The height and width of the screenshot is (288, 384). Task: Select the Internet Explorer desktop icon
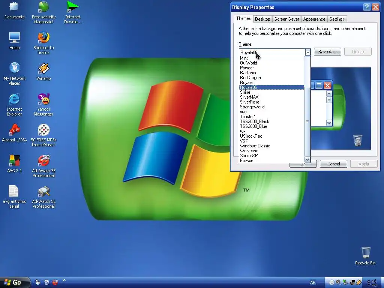click(x=14, y=105)
